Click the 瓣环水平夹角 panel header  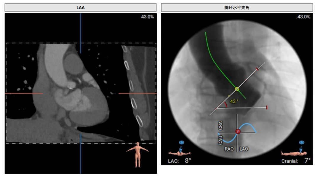(237, 7)
